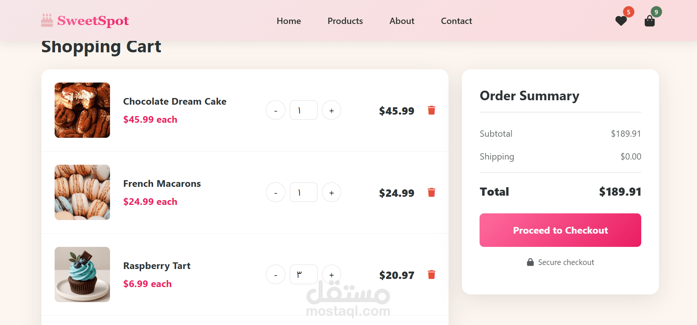
Task: Delete Raspberry Tart with trash icon
Action: 431,275
